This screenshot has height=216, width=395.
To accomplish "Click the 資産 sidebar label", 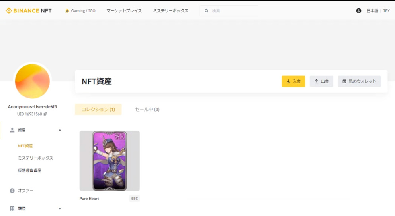I will [22, 130].
